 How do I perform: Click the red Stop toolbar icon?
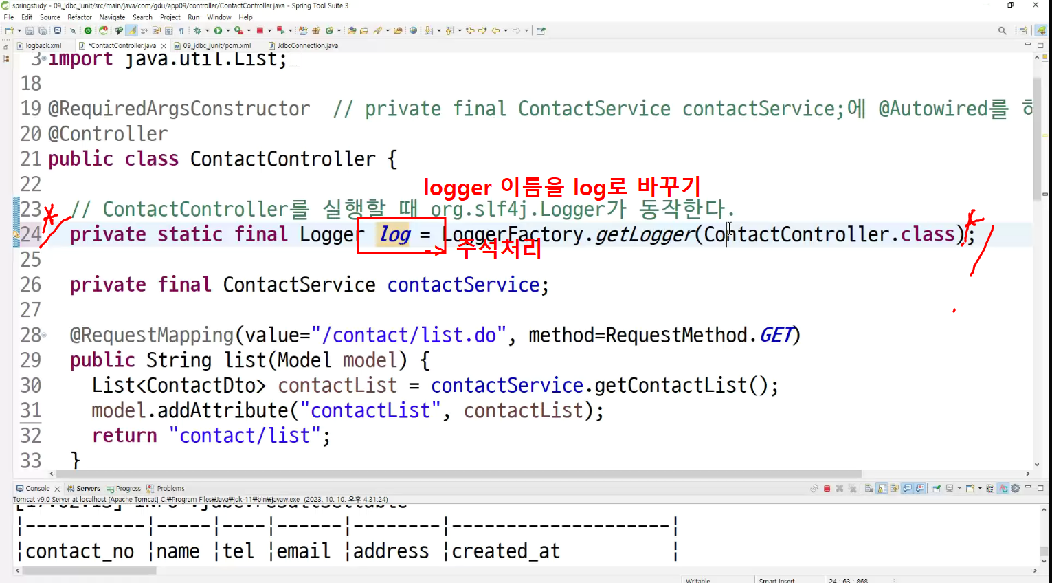260,30
